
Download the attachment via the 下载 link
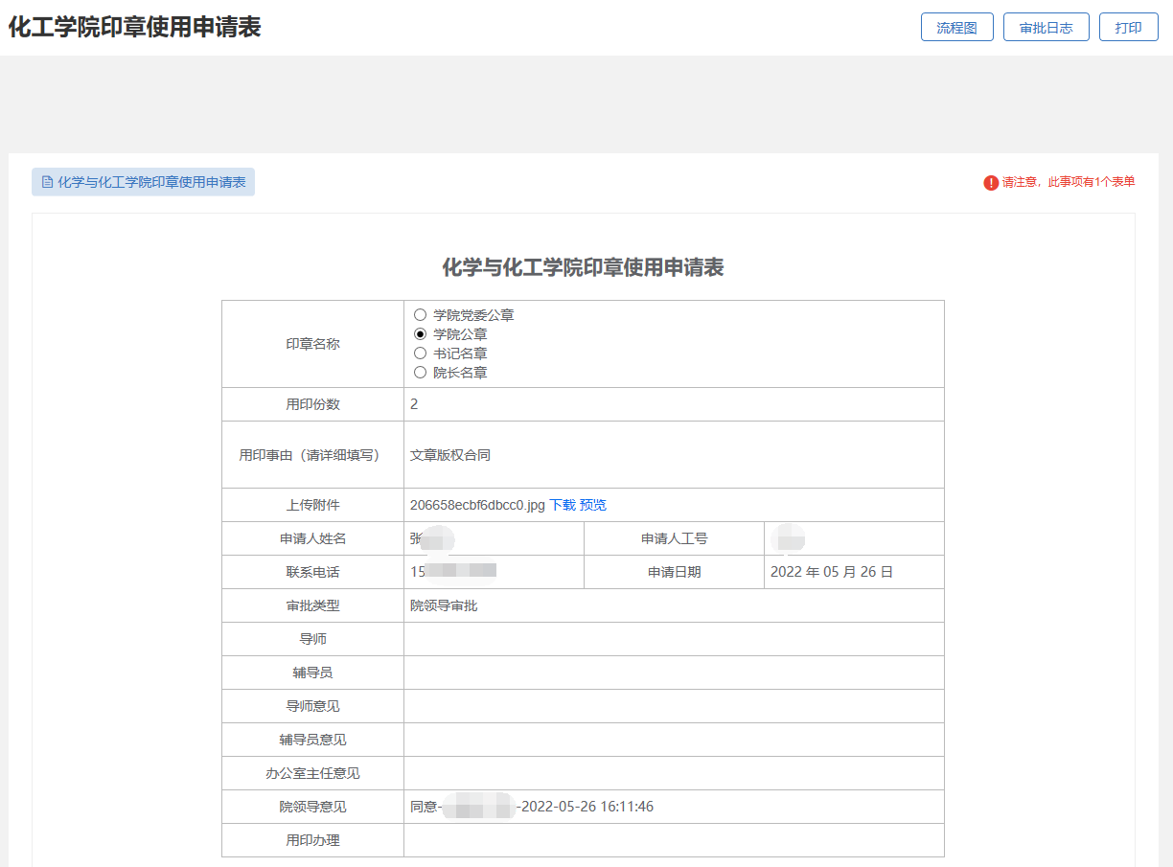point(563,505)
